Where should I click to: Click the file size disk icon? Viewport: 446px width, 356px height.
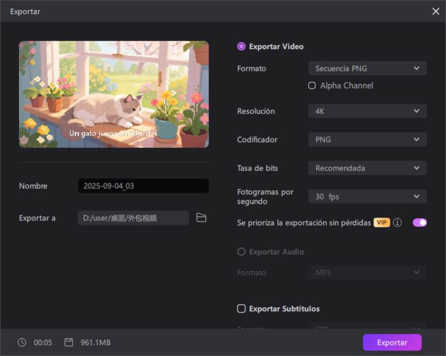tap(69, 343)
